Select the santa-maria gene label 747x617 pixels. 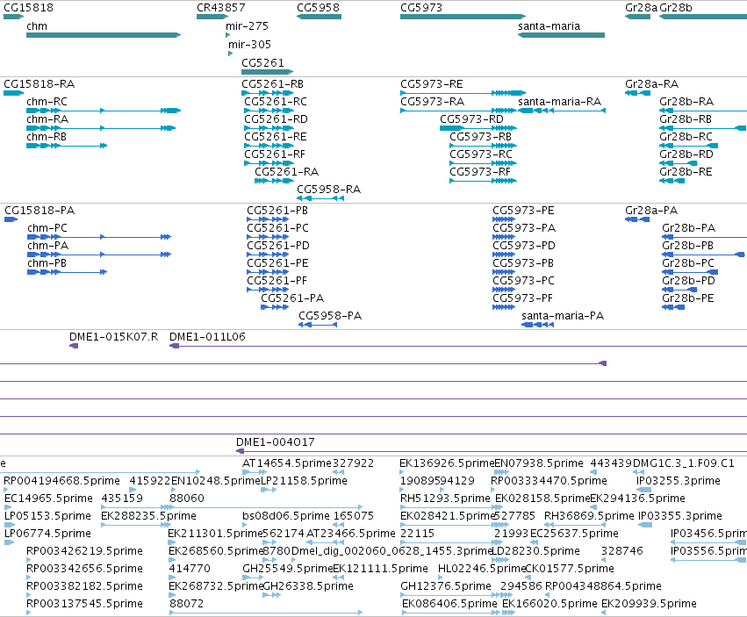click(x=549, y=26)
